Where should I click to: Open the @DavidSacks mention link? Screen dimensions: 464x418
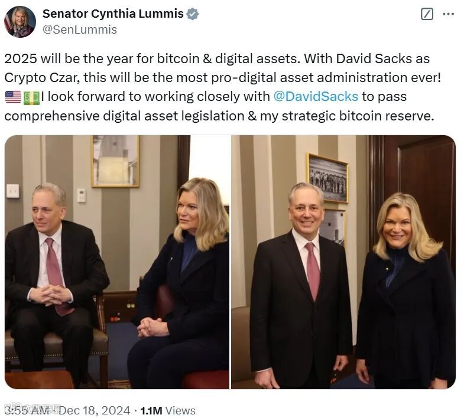click(x=316, y=97)
